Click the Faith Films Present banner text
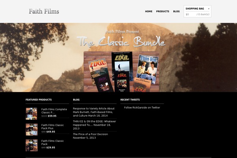Viewport: 237px width, 158px height. coord(122,32)
